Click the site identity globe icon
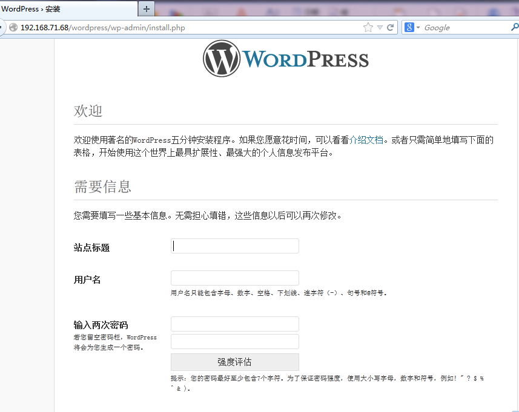The image size is (519, 412). (13, 27)
